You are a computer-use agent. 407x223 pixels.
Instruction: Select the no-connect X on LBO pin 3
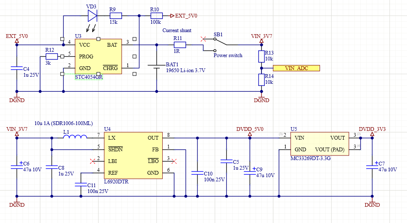click(x=174, y=161)
